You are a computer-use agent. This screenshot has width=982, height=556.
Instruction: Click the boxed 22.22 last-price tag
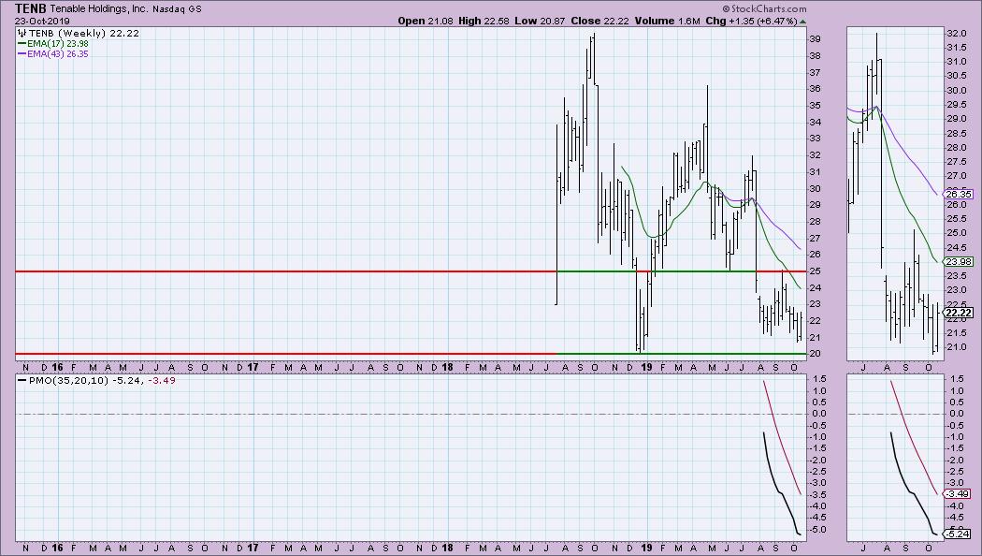[x=959, y=313]
